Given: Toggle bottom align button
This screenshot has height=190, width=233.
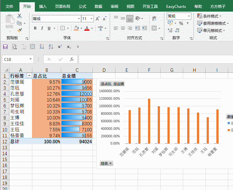Looking at the screenshot, I should pos(130,19).
